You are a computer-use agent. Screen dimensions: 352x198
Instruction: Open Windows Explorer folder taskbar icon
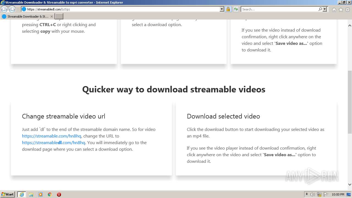tap(31, 194)
